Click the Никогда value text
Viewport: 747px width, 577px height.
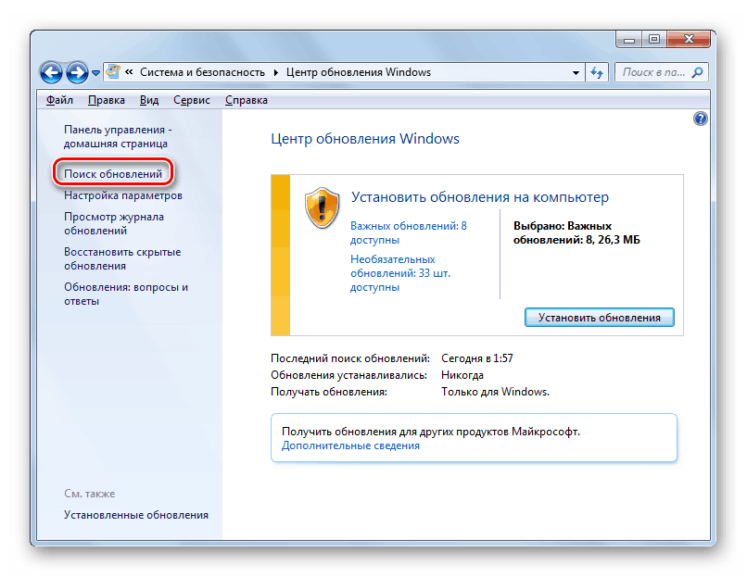tap(462, 375)
